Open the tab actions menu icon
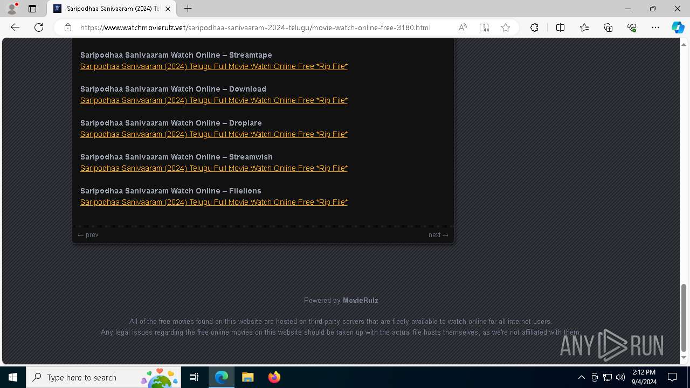Screen dimensions: 690x388 point(32,9)
